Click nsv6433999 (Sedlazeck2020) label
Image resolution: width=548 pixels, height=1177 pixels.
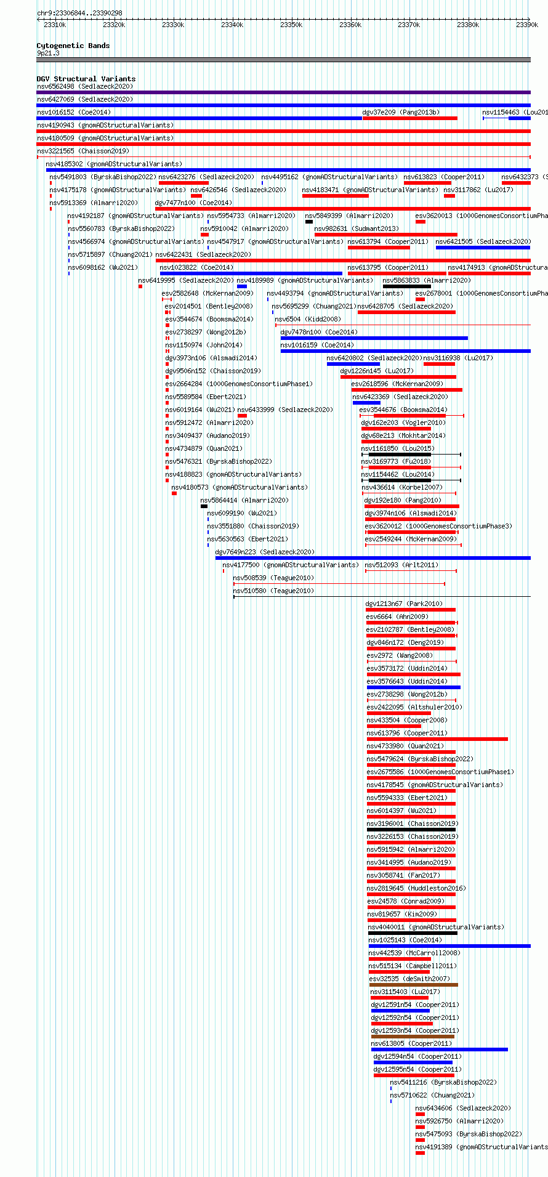[285, 410]
